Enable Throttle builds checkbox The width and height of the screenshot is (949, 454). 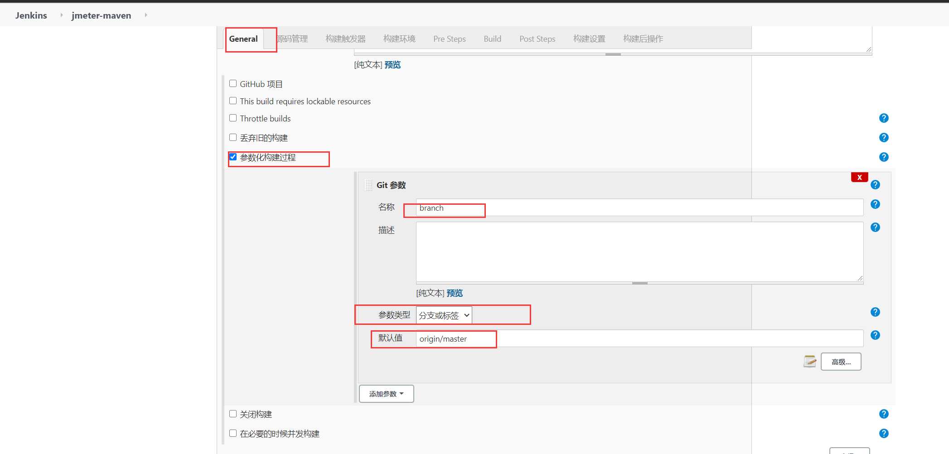(x=233, y=118)
